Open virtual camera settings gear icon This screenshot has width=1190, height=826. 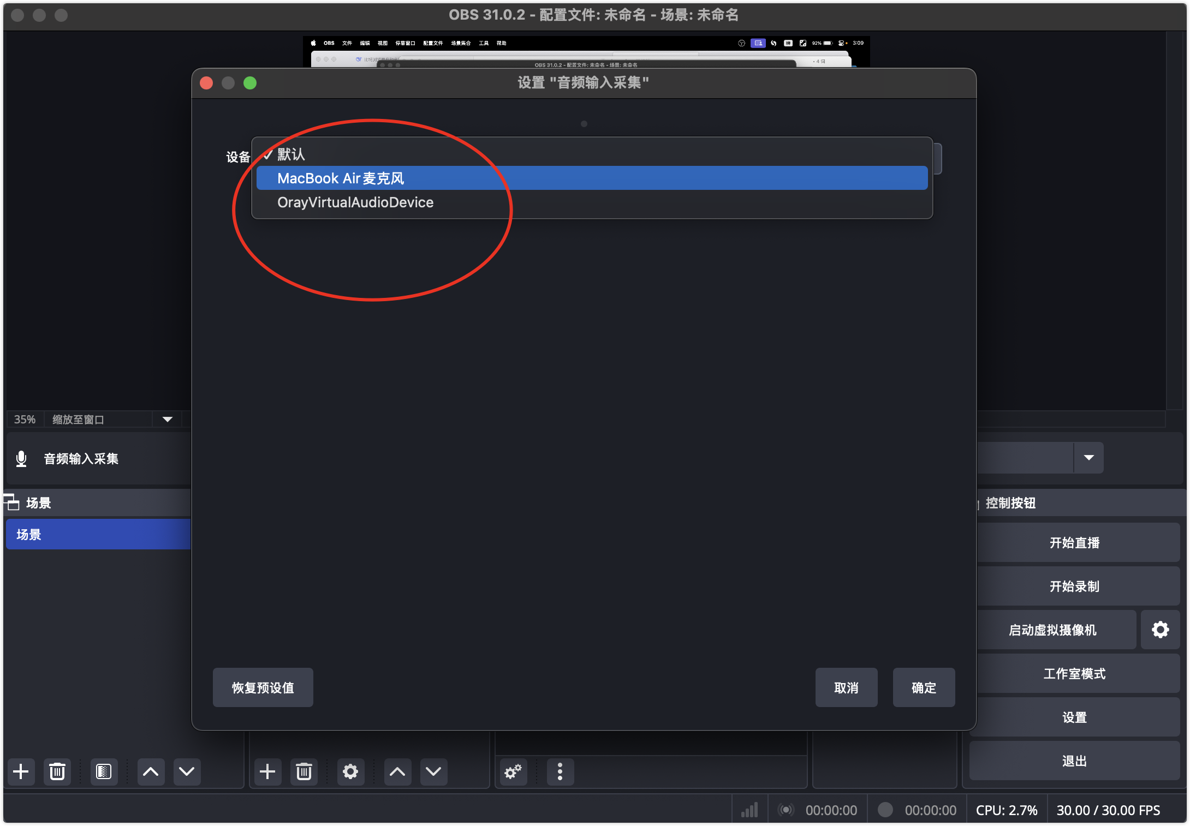pyautogui.click(x=1161, y=630)
